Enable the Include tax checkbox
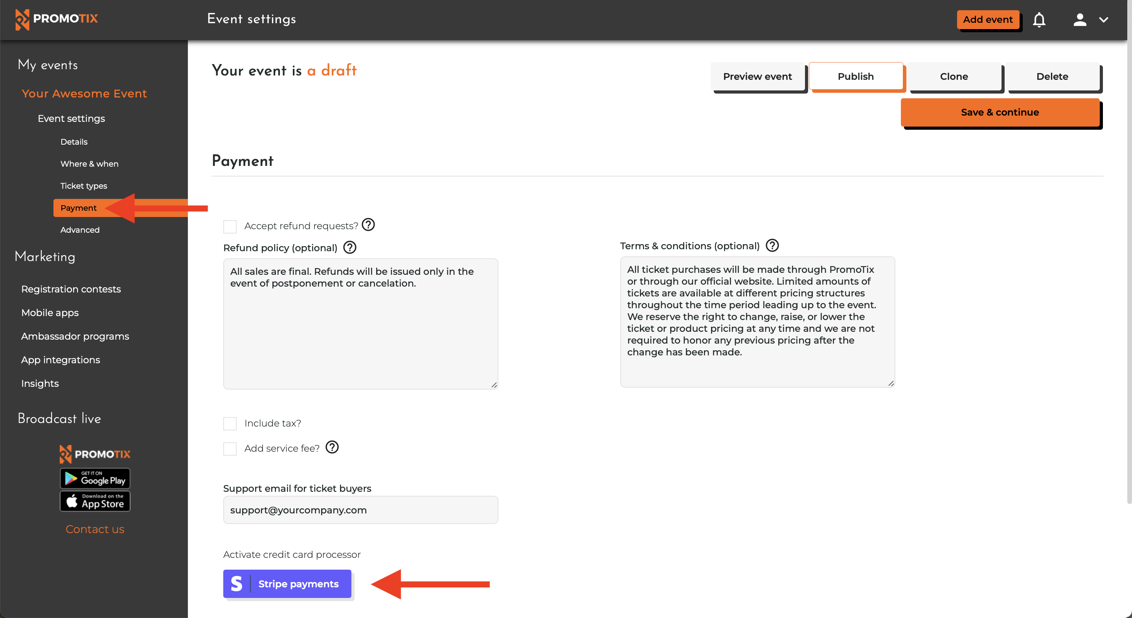Image resolution: width=1132 pixels, height=618 pixels. [x=230, y=423]
